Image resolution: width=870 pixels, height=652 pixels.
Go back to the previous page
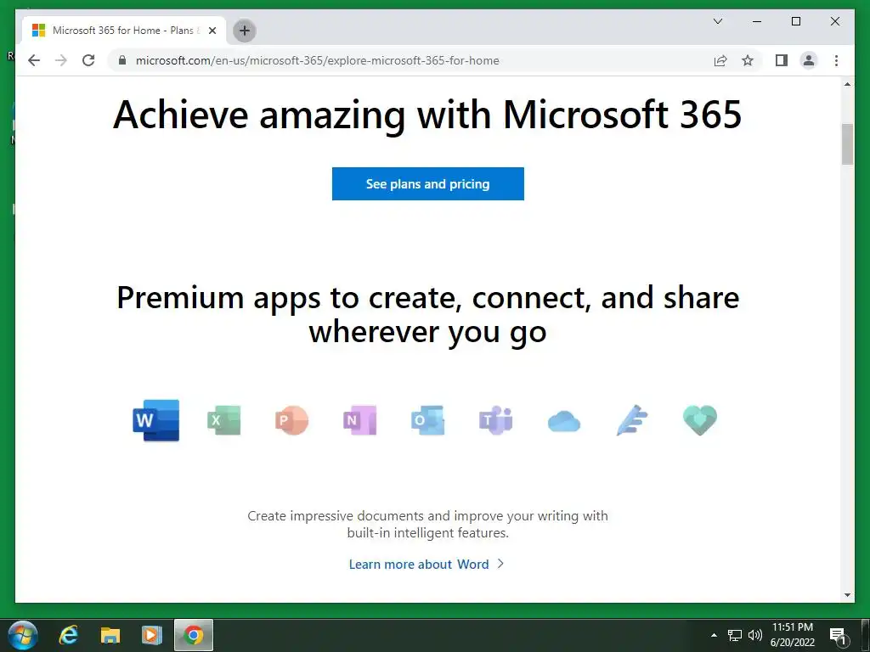point(34,60)
